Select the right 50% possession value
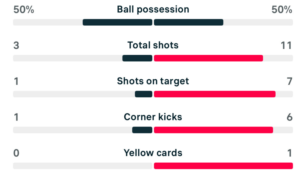The image size is (306, 174). tap(282, 10)
